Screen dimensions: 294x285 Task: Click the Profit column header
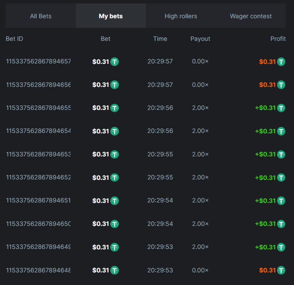(278, 39)
